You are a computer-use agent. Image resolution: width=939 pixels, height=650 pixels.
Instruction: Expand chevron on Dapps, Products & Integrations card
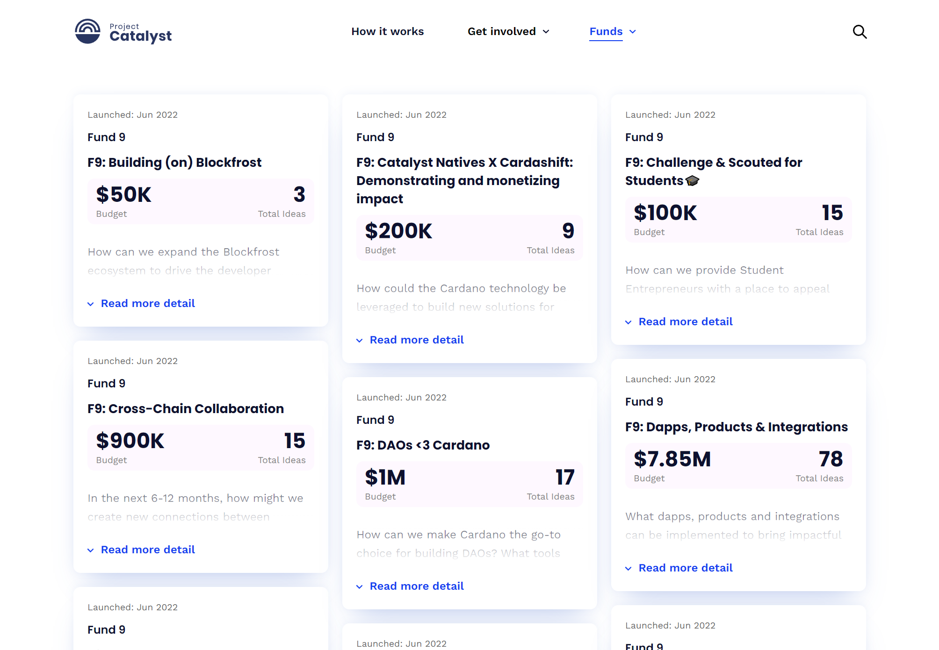(x=628, y=569)
